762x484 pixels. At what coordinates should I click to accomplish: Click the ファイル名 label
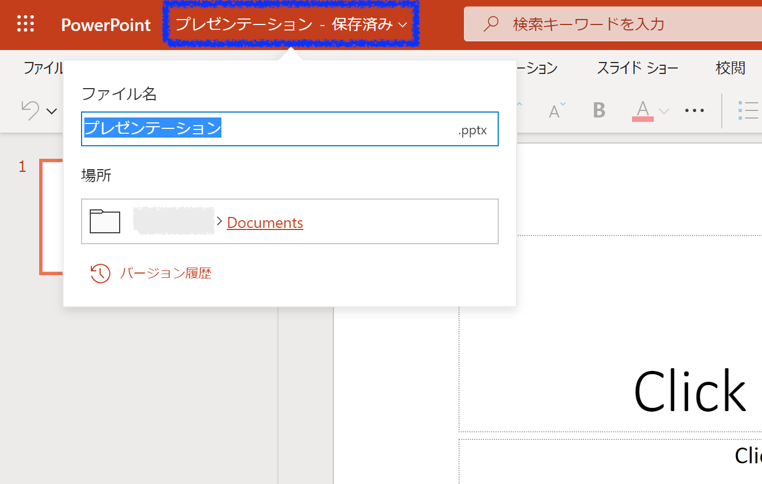(x=119, y=94)
